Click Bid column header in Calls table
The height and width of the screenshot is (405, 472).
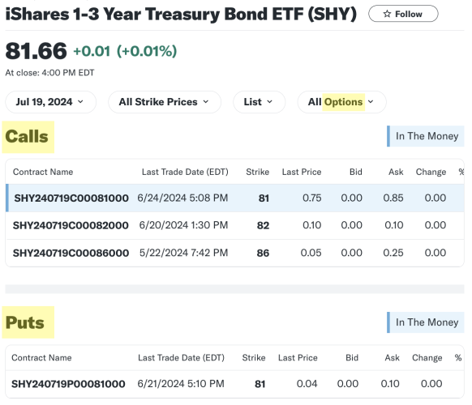click(356, 172)
